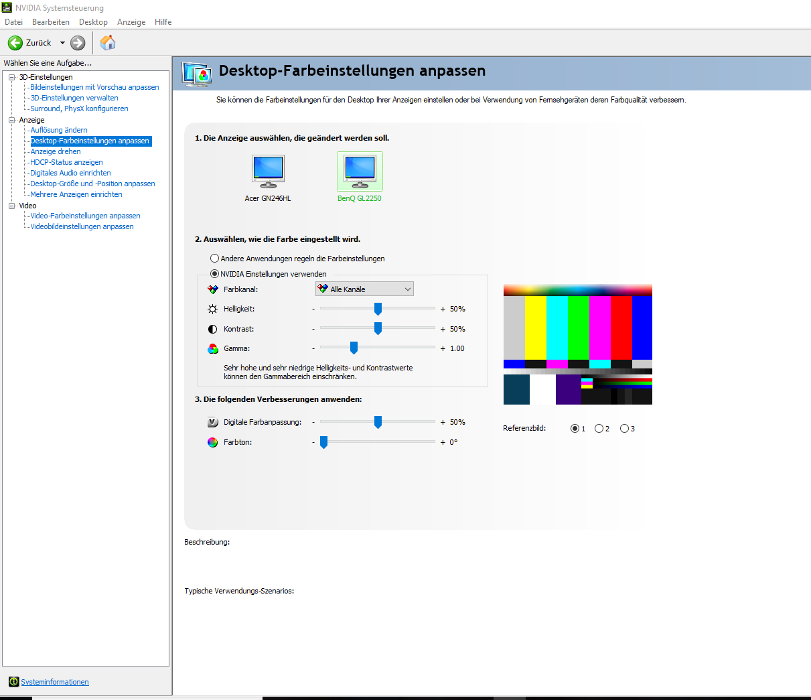
Task: Collapse the 3D-Einstellungen tree node
Action: click(11, 77)
